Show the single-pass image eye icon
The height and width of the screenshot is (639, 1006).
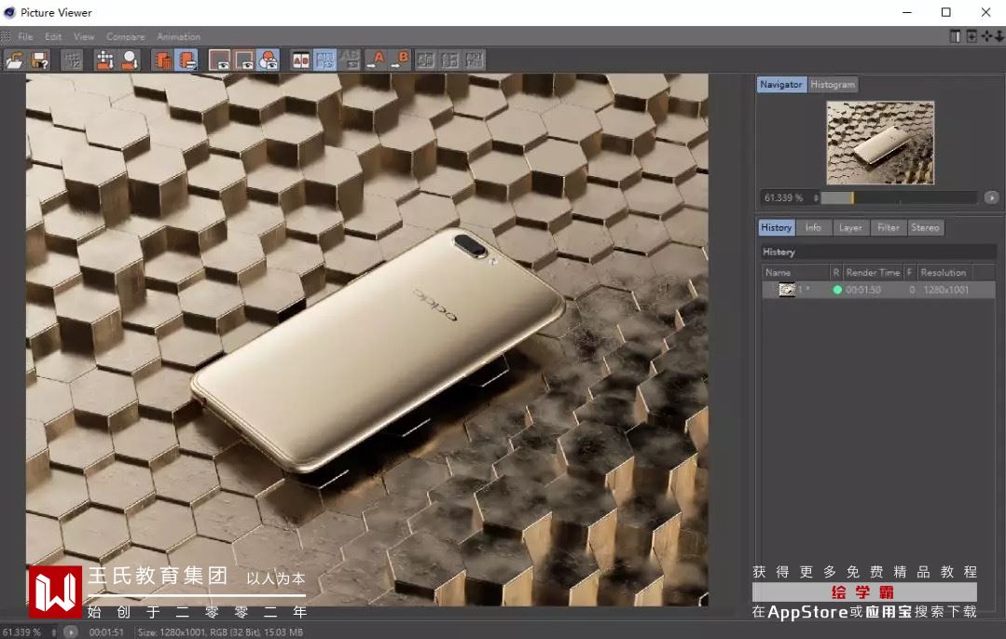click(x=219, y=61)
